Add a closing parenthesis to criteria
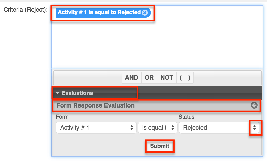 point(189,78)
